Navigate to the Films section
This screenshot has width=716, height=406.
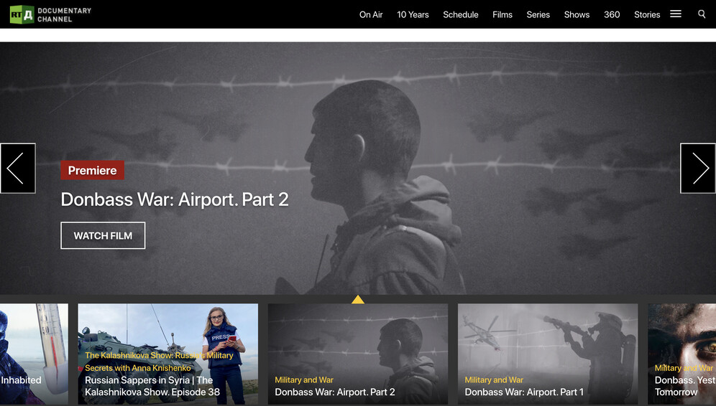tap(502, 14)
